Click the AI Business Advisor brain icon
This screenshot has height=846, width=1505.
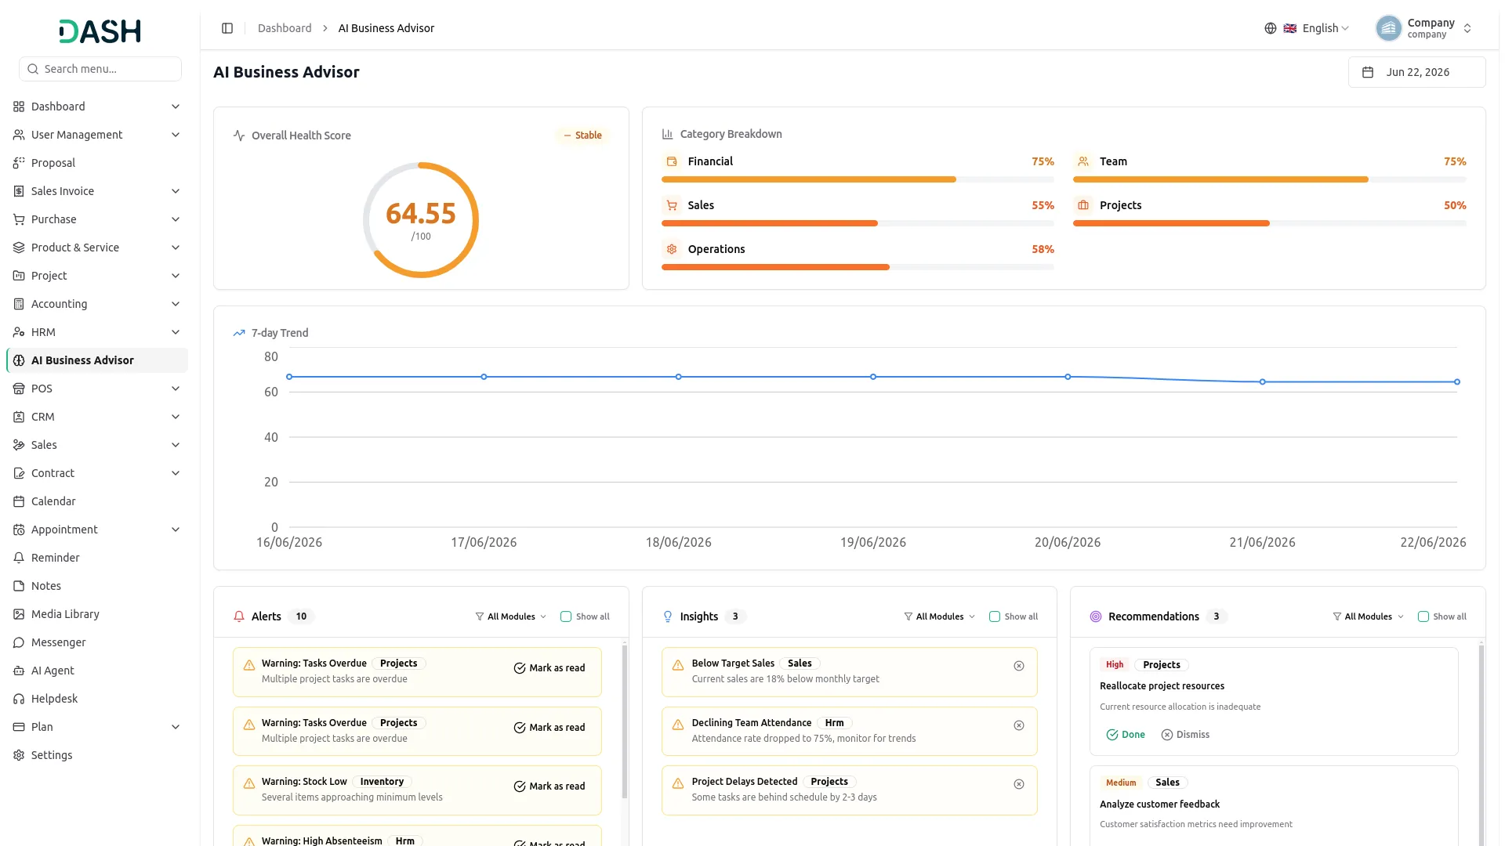pyautogui.click(x=19, y=360)
